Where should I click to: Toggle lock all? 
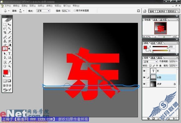[160, 65]
